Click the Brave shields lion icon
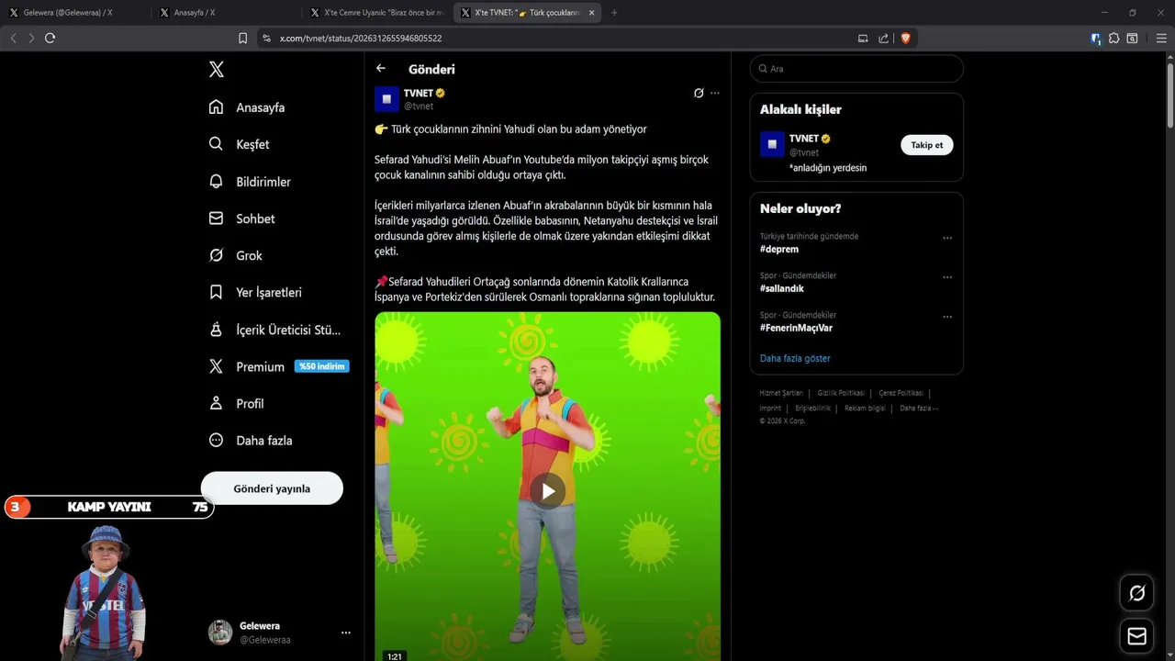This screenshot has height=661, width=1175. tap(905, 38)
